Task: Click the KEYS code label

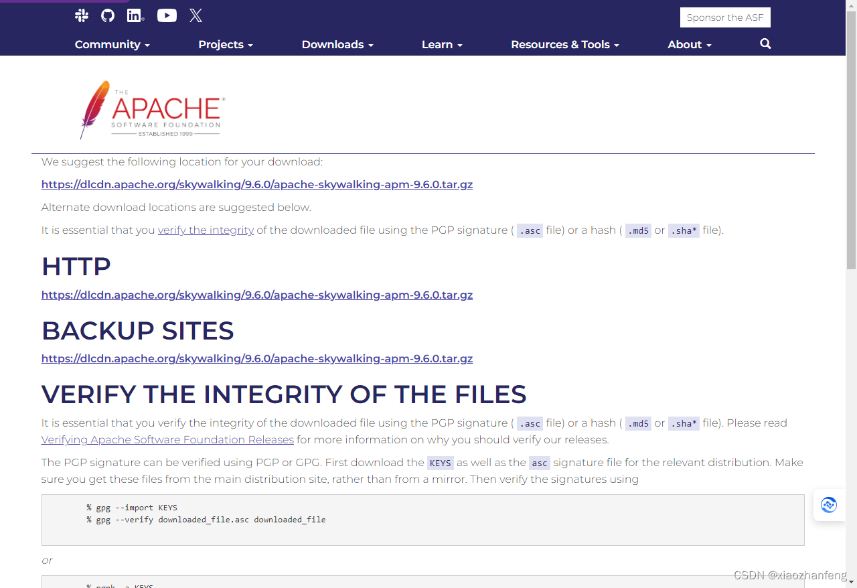Action: tap(441, 463)
